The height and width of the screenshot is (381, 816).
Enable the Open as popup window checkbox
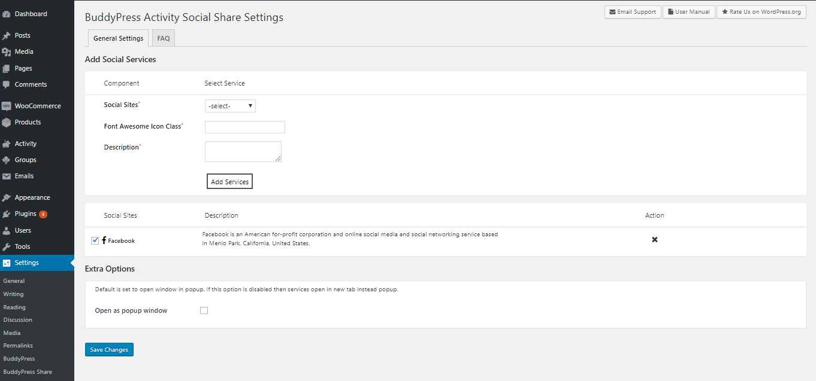click(x=204, y=310)
